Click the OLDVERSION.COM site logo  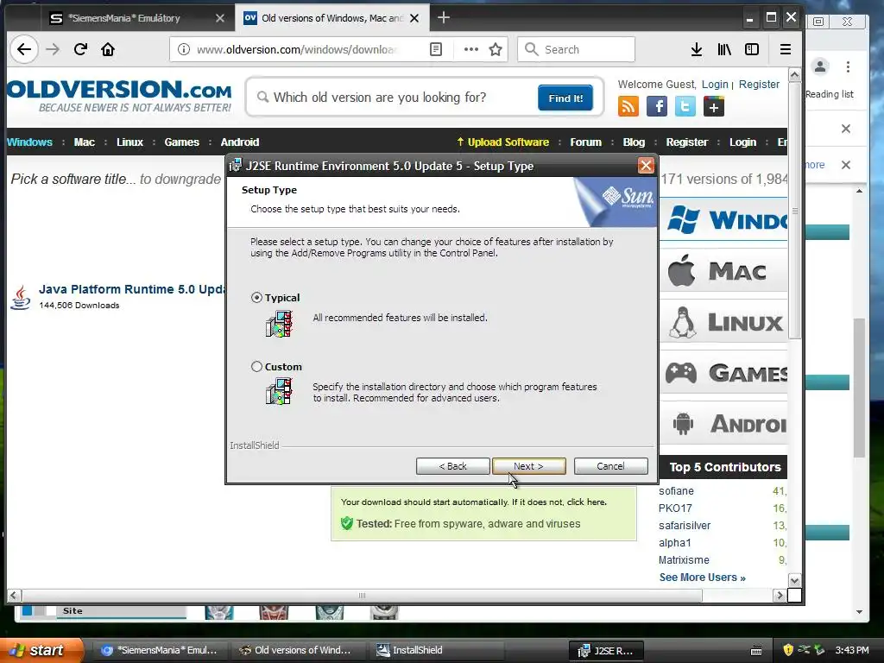point(119,96)
